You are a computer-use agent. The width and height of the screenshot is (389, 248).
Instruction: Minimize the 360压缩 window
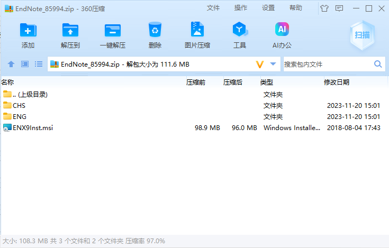356,8
